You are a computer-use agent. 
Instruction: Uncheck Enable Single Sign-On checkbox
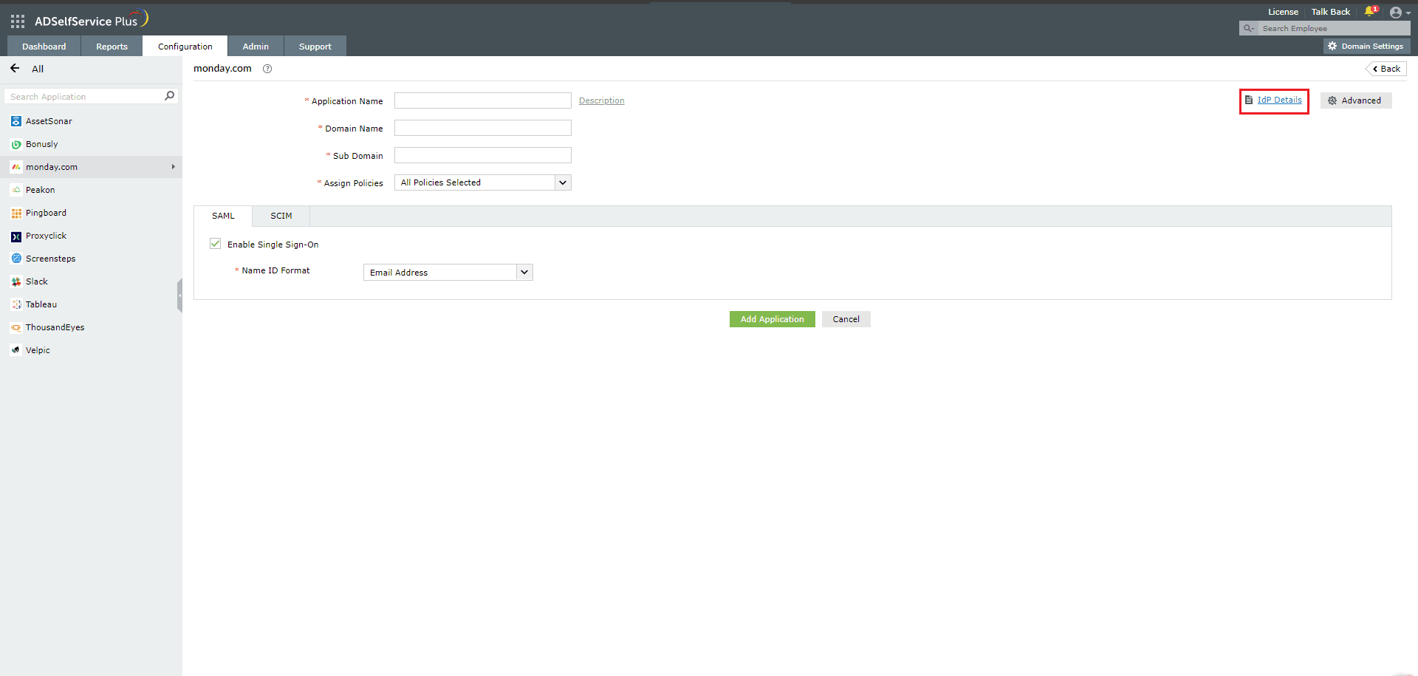pos(216,244)
